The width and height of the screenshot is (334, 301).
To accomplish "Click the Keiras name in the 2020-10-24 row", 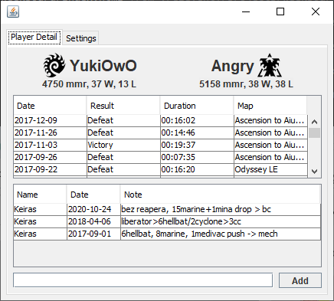I will pos(40,209).
